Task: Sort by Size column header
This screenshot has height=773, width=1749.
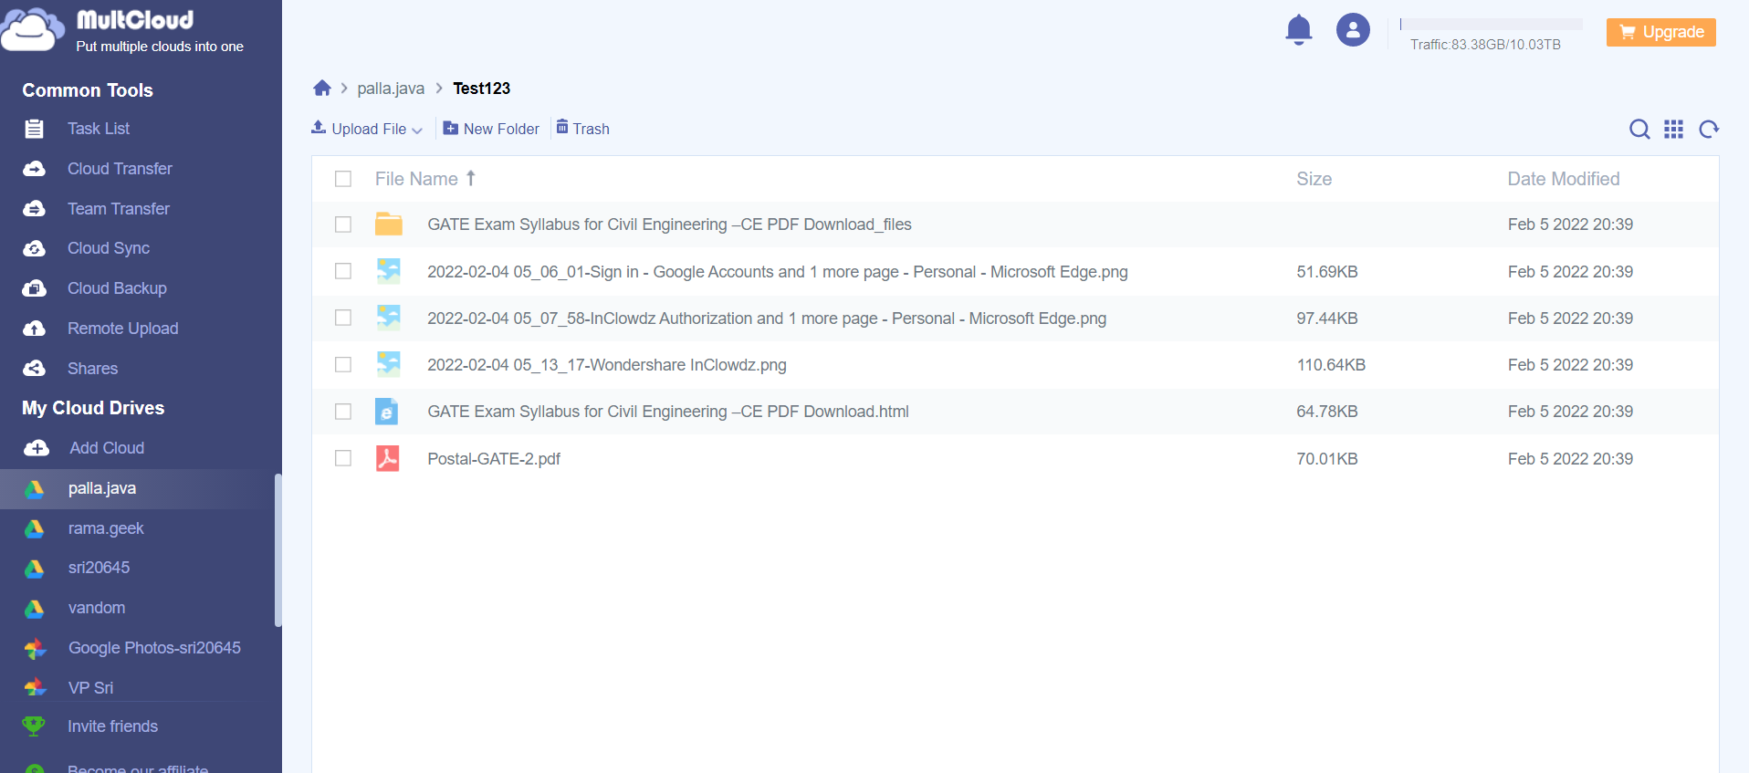Action: 1314,179
